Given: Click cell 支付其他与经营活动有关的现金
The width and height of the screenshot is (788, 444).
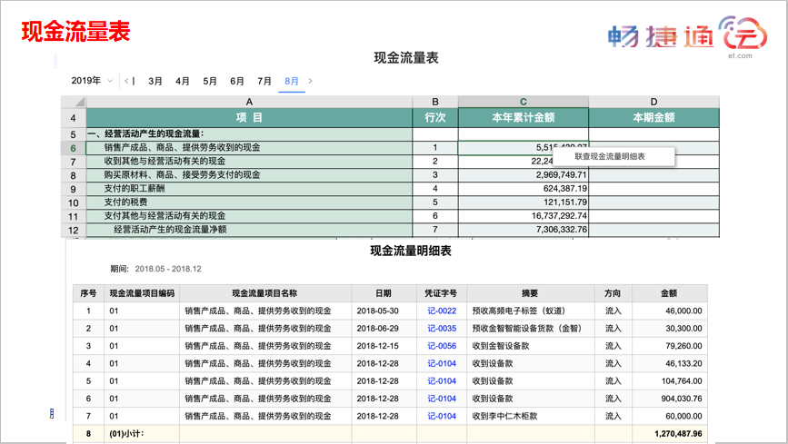Looking at the screenshot, I should [249, 216].
